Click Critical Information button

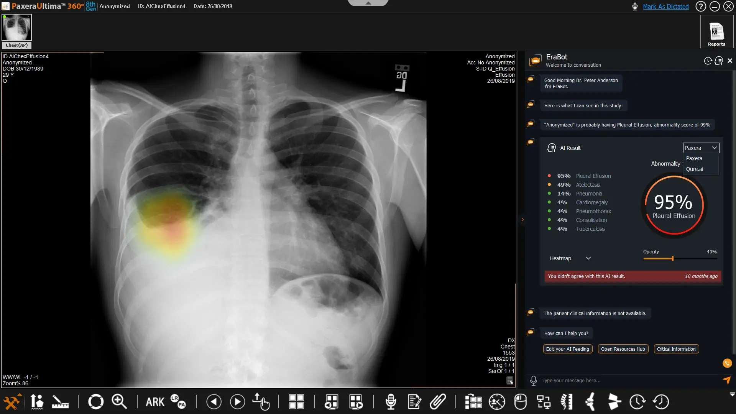click(x=676, y=349)
